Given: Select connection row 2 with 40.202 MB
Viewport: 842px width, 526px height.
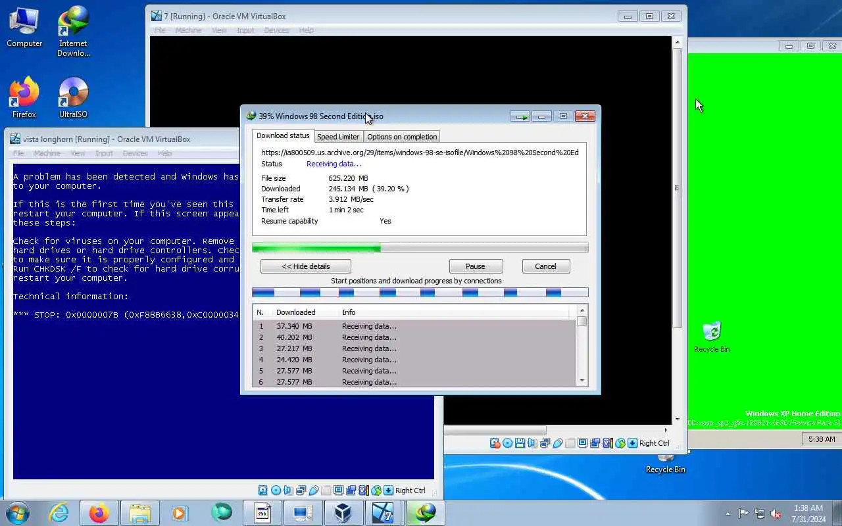Looking at the screenshot, I should pos(414,337).
